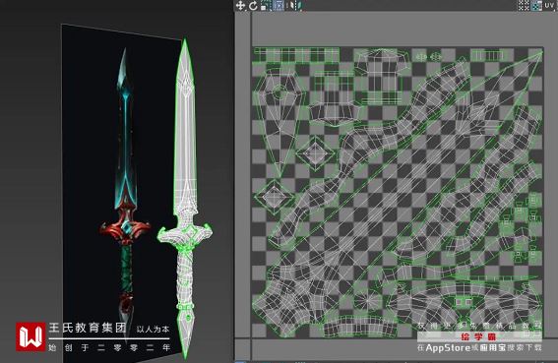Image resolution: width=558 pixels, height=363 pixels.
Task: Open the UV coordinate dropdown
Action: pyautogui.click(x=550, y=5)
